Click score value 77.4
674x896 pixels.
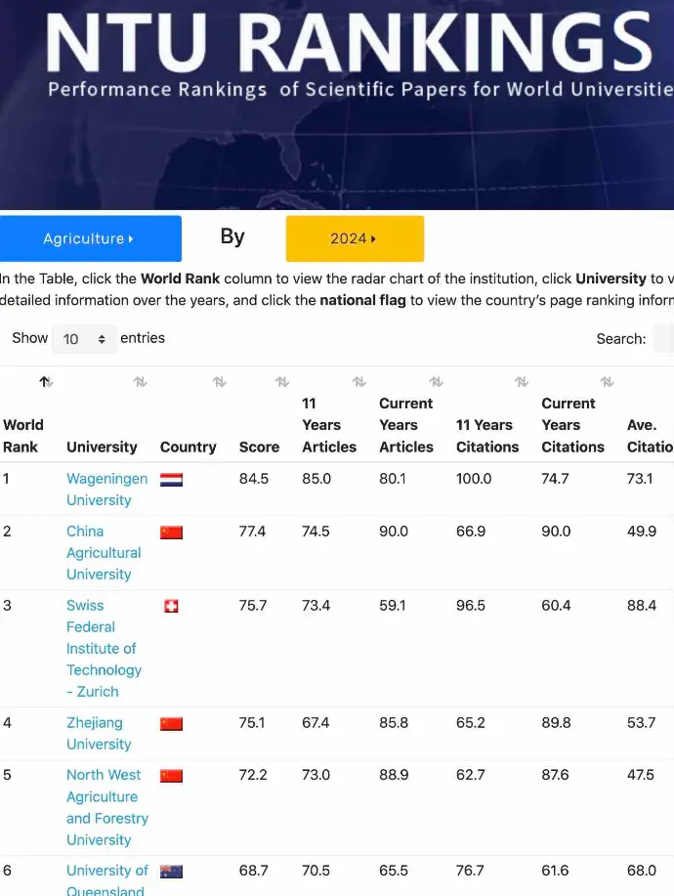252,531
